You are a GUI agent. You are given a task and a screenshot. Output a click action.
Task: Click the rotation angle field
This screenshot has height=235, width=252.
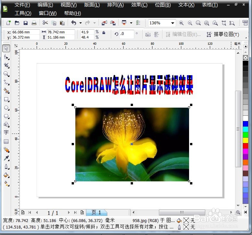(126, 34)
